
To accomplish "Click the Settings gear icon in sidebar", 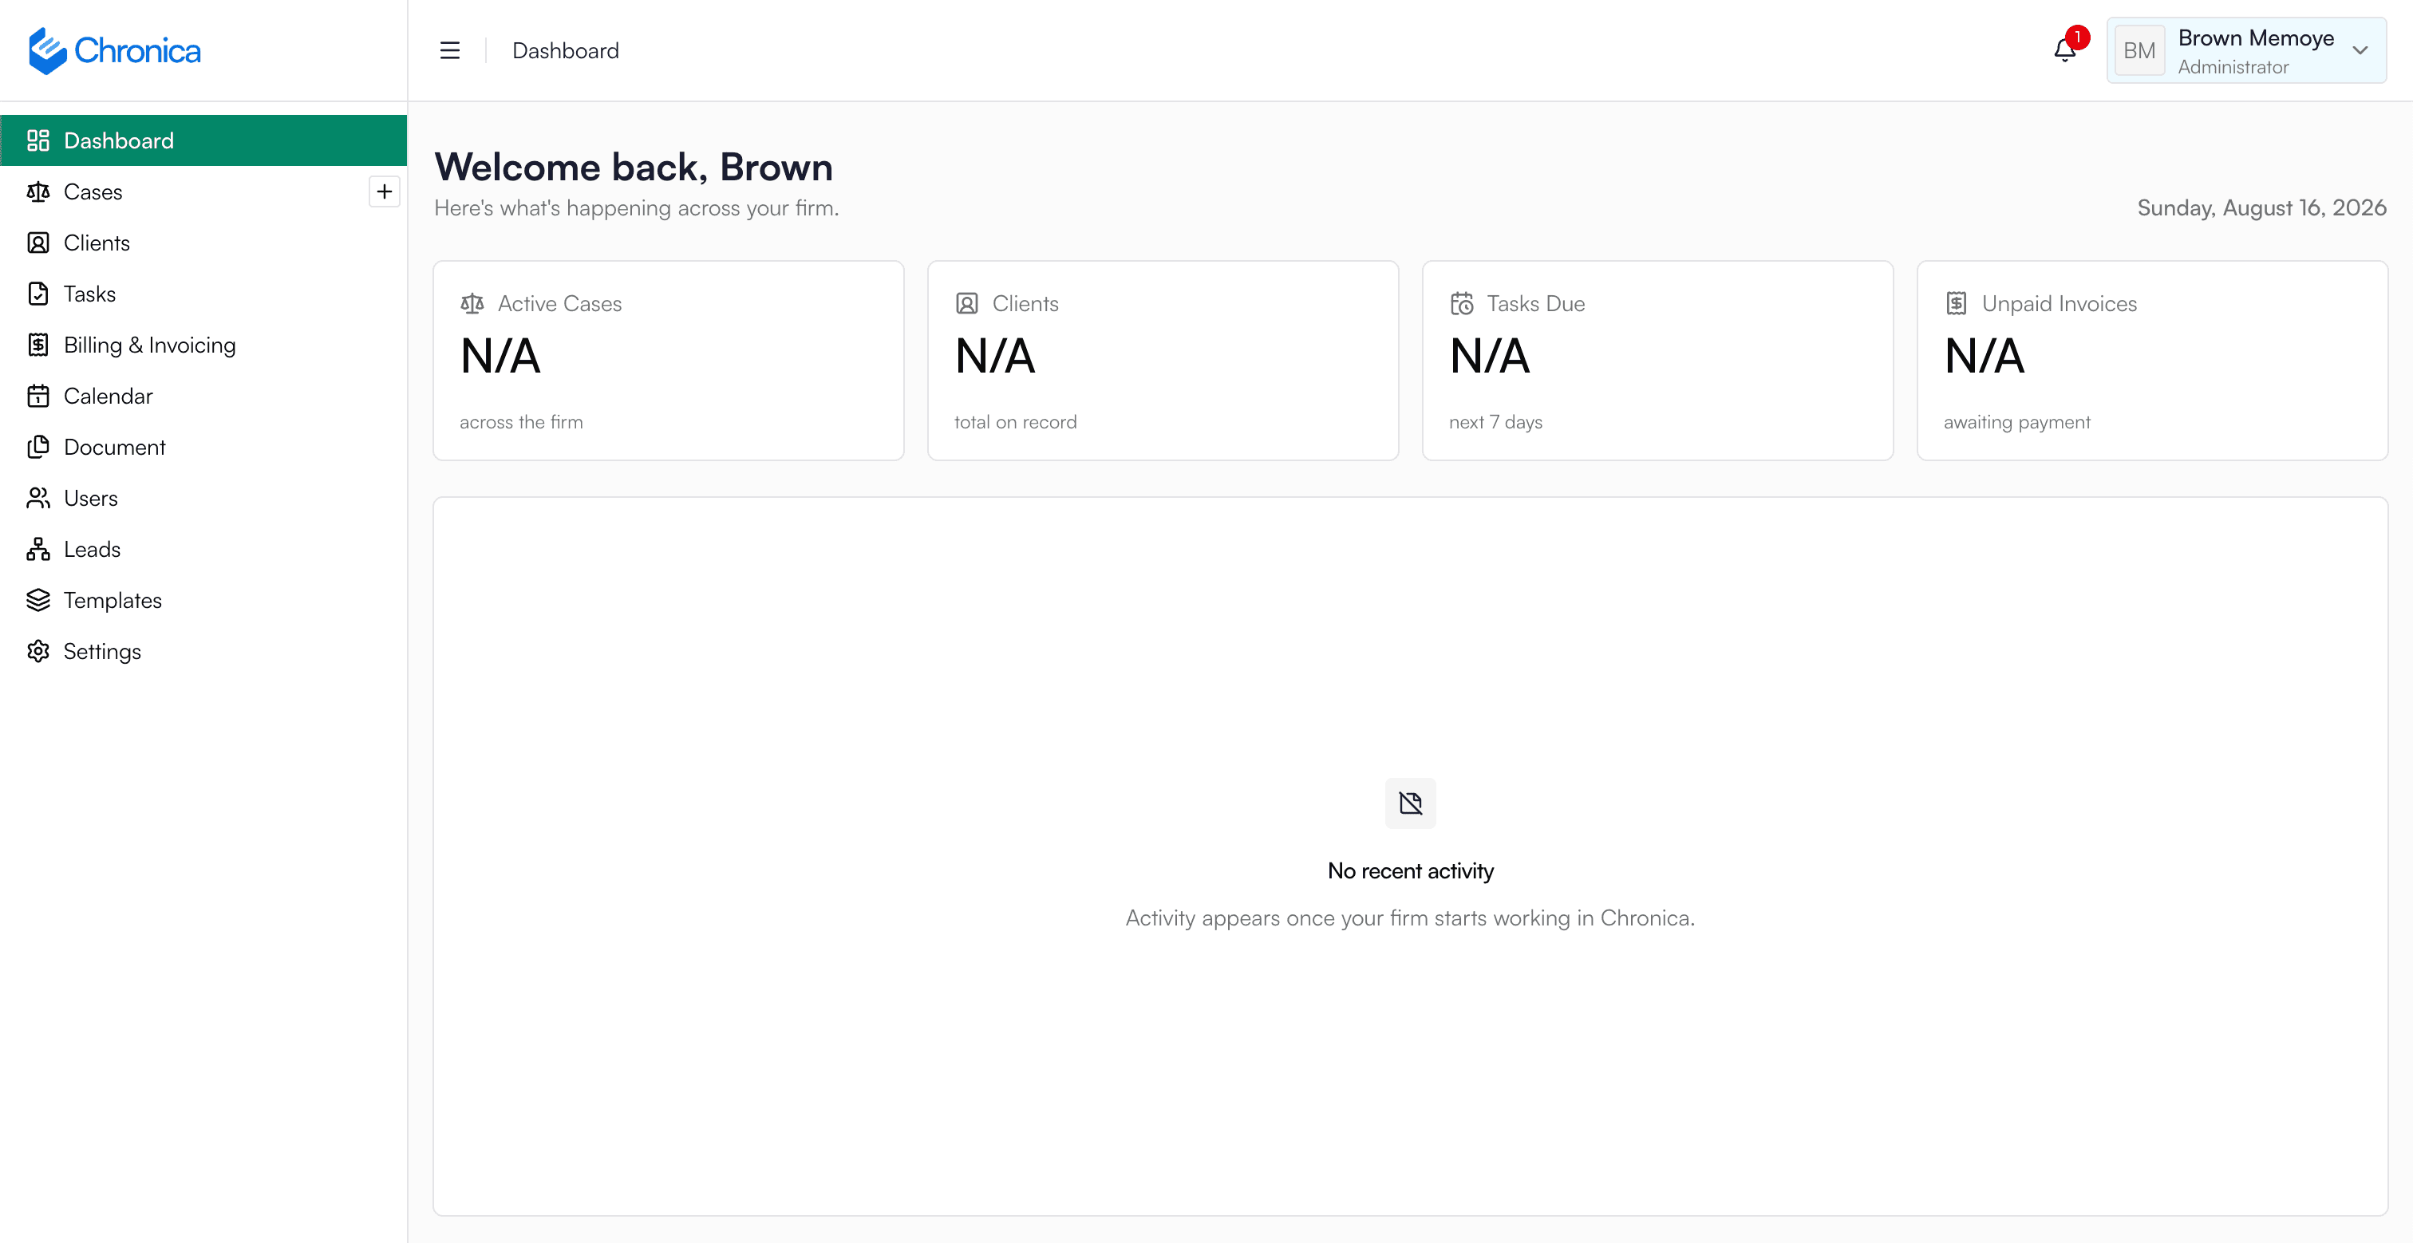I will tap(38, 651).
